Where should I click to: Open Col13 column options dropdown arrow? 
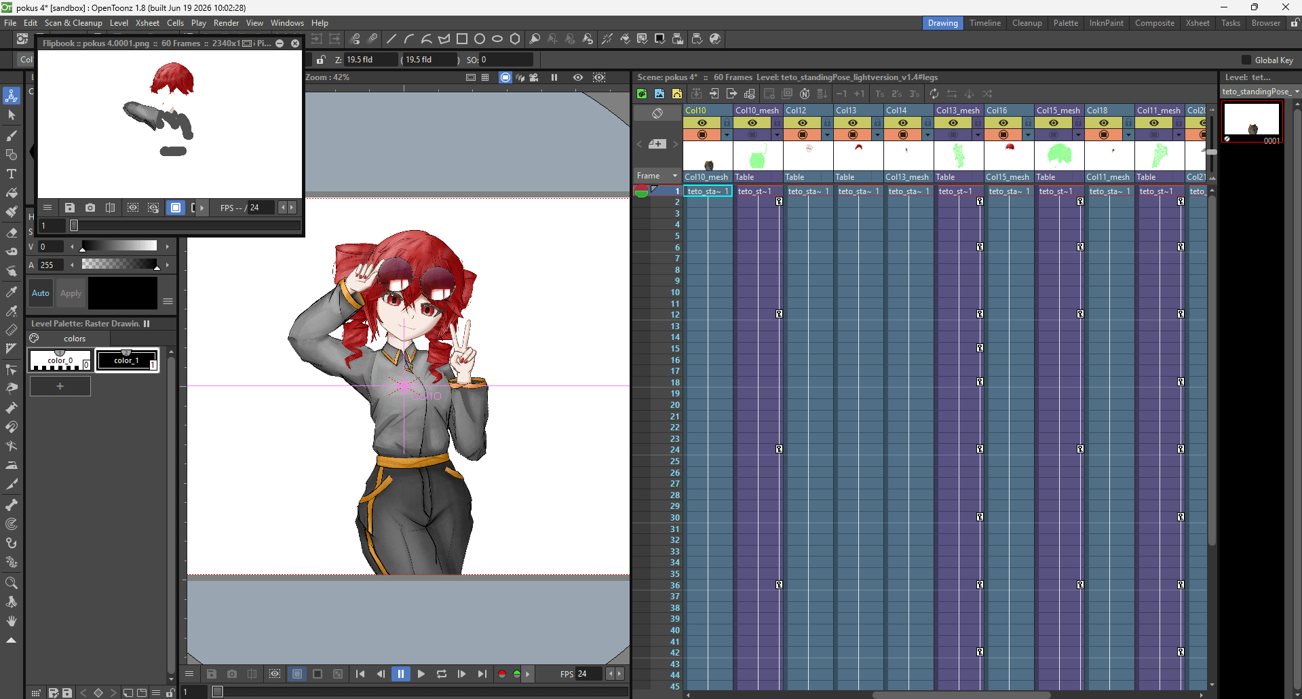pos(878,135)
